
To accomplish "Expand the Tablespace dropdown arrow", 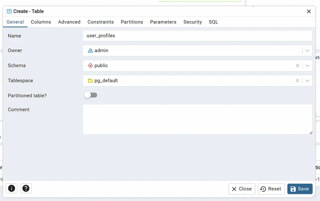I will tap(307, 81).
